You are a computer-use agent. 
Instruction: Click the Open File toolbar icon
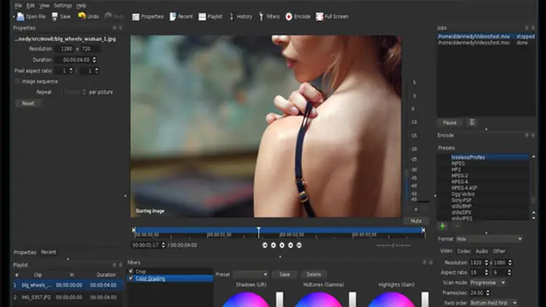point(21,16)
